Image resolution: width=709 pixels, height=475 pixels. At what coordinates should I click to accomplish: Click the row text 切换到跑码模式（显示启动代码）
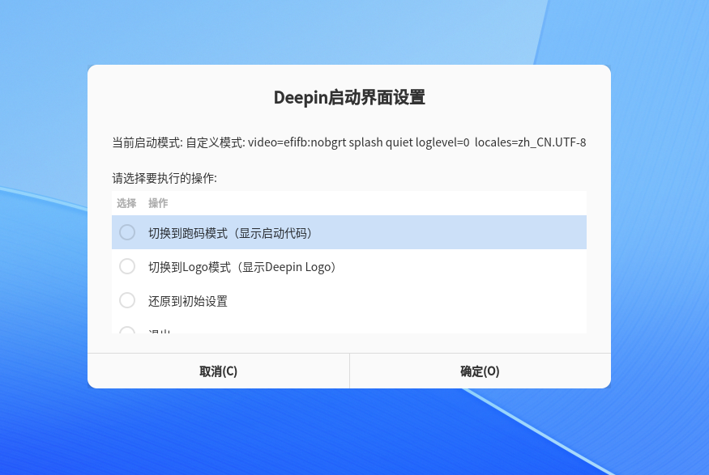(232, 233)
